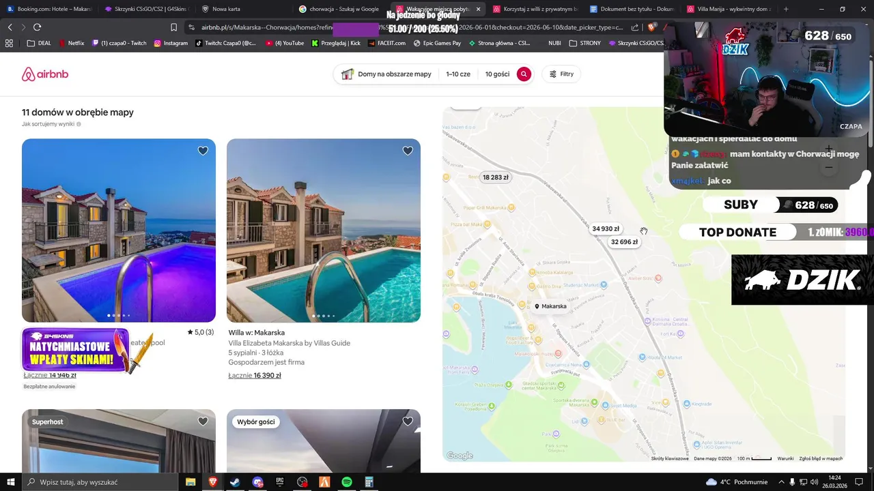
Task: Select the 18 283 zł map price marker
Action: 496,177
